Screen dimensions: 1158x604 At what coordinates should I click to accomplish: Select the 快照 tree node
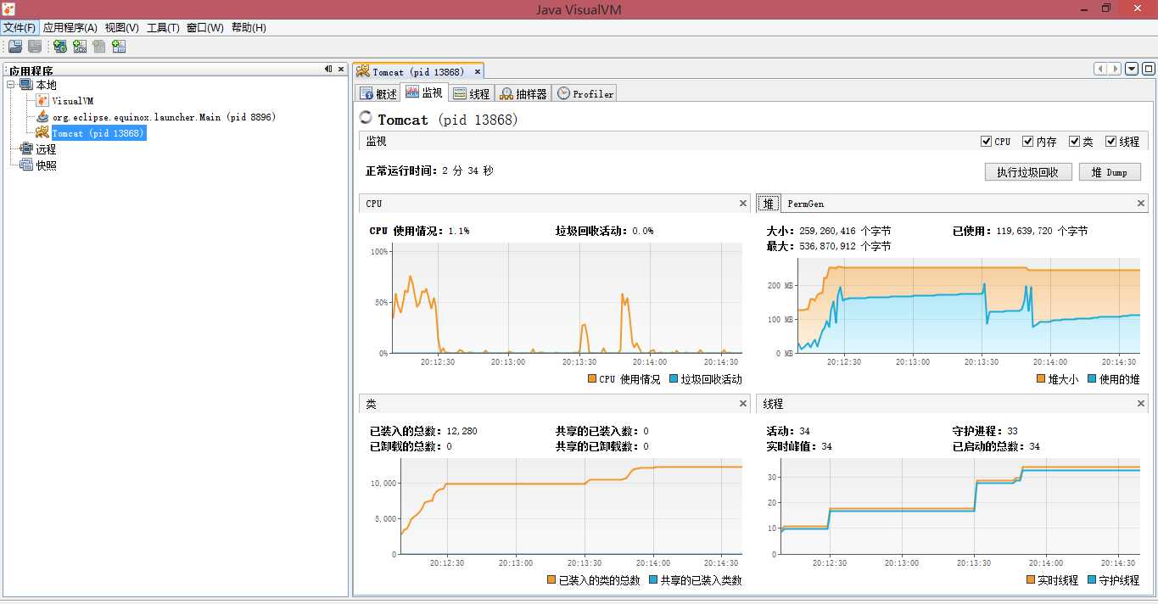click(x=46, y=165)
